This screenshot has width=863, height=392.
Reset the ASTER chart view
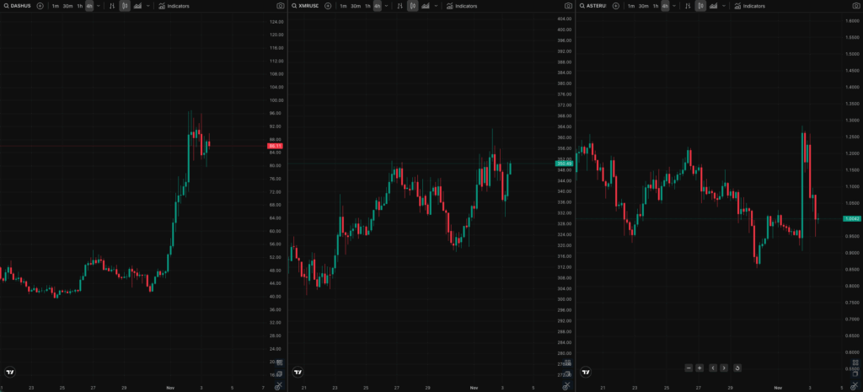pyautogui.click(x=737, y=368)
